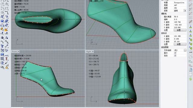This screenshot has width=193, height=108.
Task: Open the 投影 projection dropdown
Action: click(x=185, y=11)
